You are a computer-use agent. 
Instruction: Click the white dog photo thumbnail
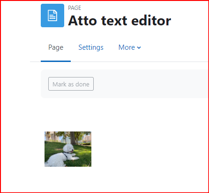[x=68, y=149]
